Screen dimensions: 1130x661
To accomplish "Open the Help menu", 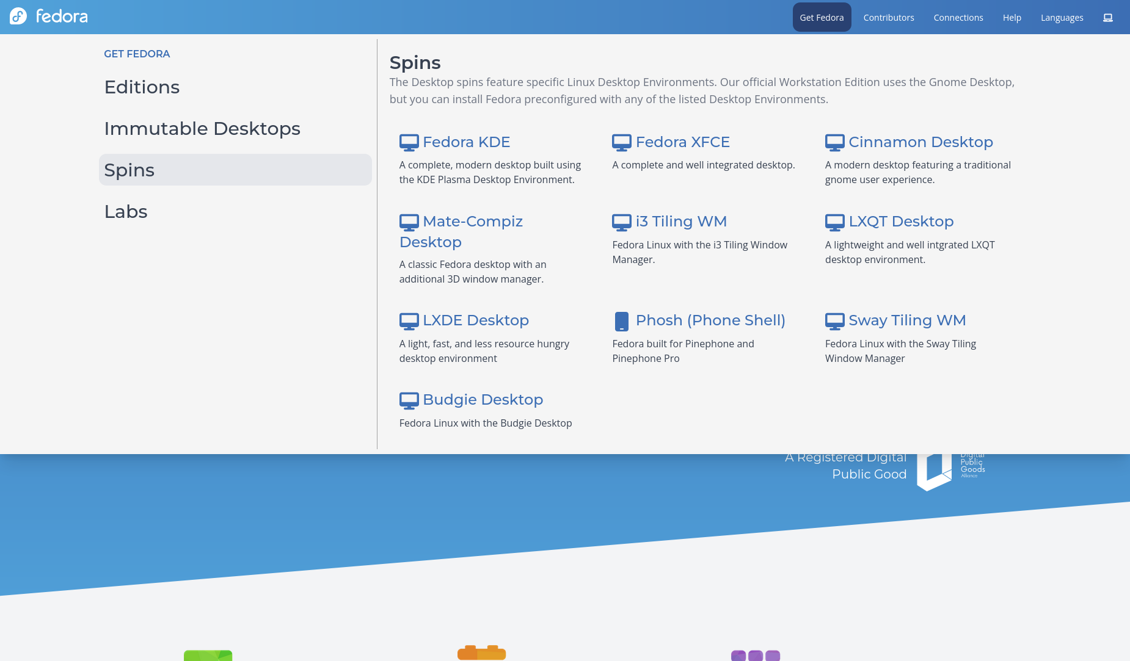I will click(x=1012, y=18).
